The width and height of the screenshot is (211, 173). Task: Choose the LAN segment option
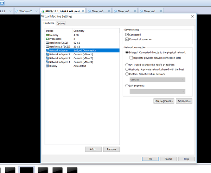(127, 86)
